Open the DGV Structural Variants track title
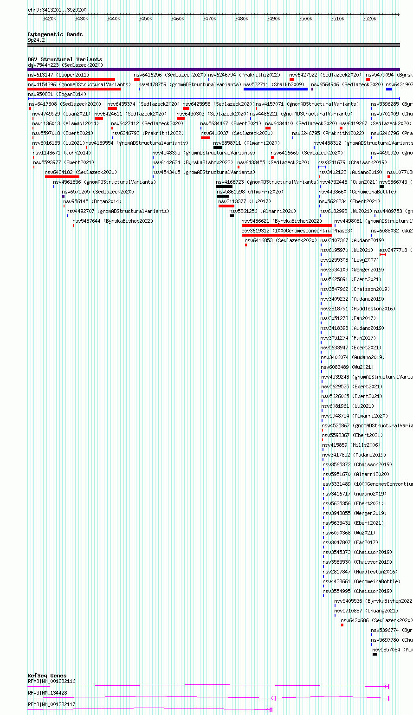413x715 pixels. pos(65,59)
